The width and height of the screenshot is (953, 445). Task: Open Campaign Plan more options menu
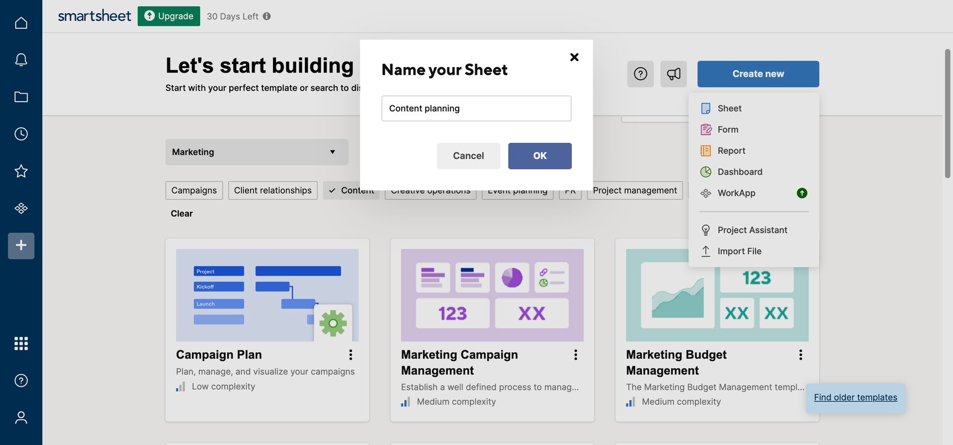point(350,355)
